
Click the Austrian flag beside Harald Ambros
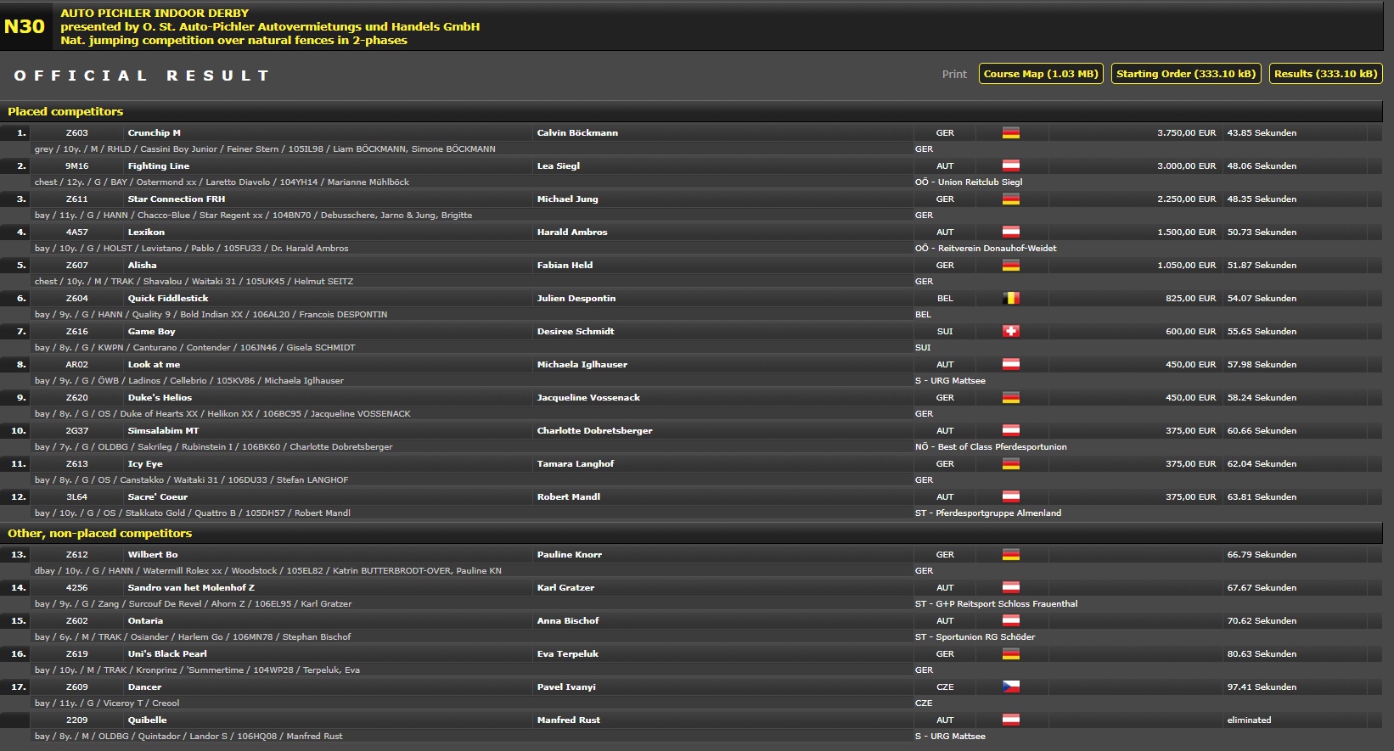click(1010, 233)
